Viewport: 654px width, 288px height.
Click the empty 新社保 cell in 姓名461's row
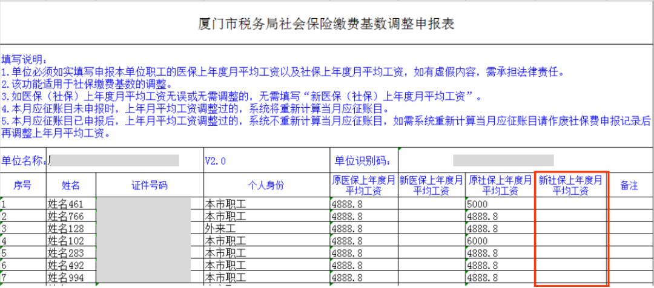[x=571, y=204]
